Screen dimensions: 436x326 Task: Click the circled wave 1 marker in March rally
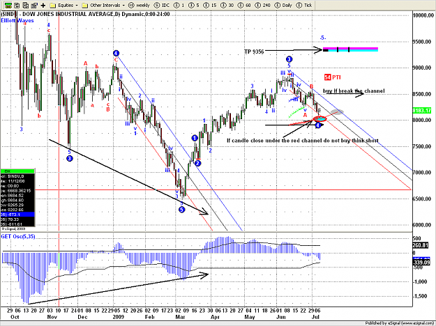tap(195, 138)
